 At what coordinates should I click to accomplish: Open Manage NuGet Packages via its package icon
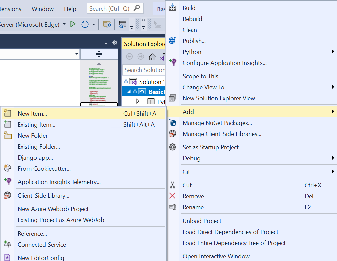point(172,123)
